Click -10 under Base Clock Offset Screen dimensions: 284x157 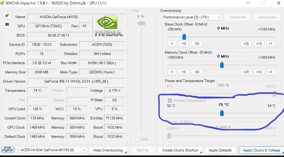(x=184, y=44)
